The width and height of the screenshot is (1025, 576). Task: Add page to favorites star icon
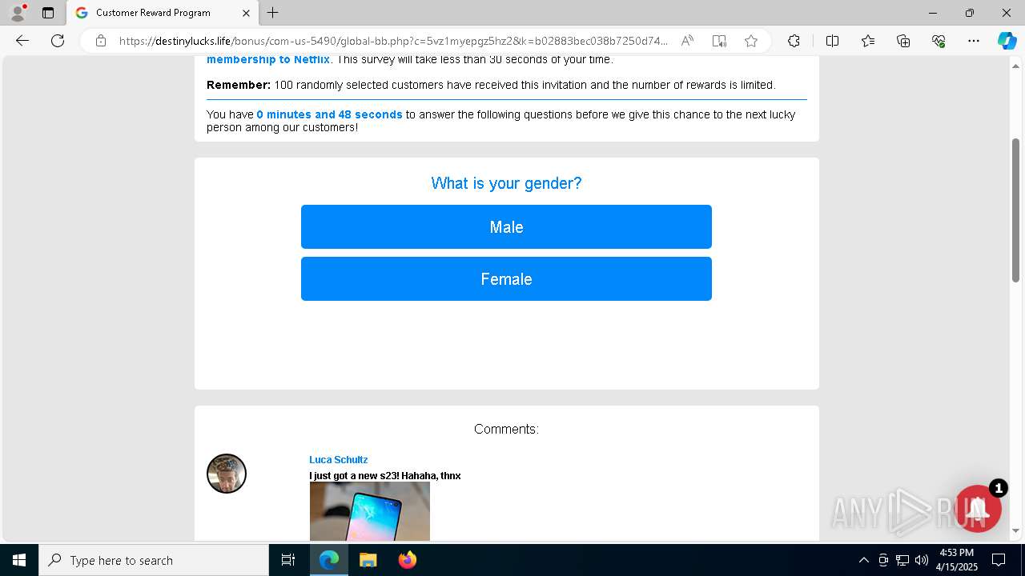click(751, 41)
